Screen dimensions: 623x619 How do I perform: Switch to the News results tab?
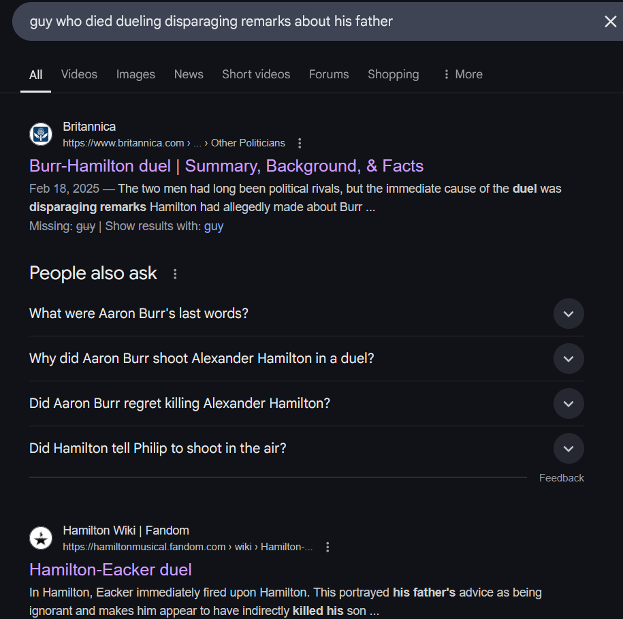[x=188, y=74]
